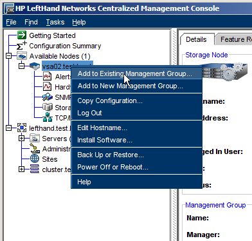Expand the Servers branch
The image size is (252, 241).
click(21, 139)
